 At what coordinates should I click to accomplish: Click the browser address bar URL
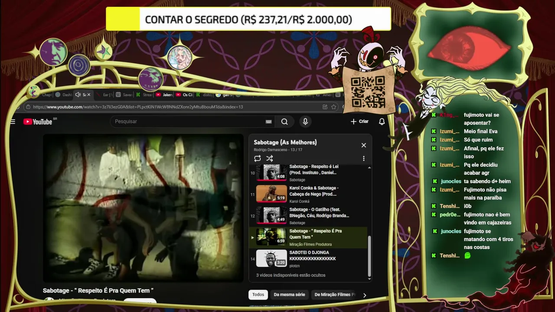pos(138,107)
